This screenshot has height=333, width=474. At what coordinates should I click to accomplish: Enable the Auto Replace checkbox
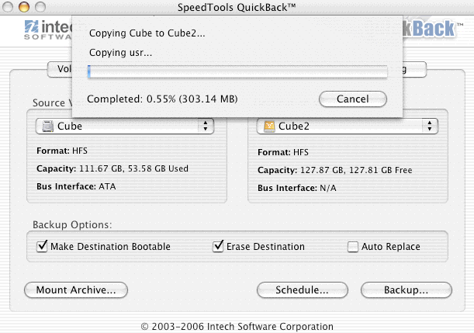coord(353,247)
